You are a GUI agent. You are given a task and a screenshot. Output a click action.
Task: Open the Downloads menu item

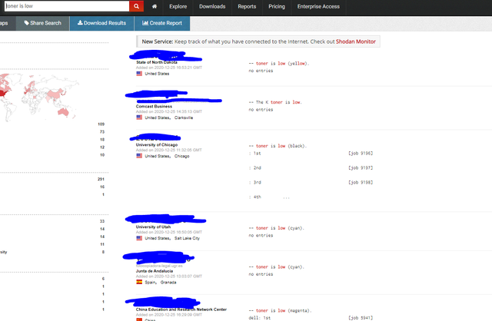click(x=212, y=6)
